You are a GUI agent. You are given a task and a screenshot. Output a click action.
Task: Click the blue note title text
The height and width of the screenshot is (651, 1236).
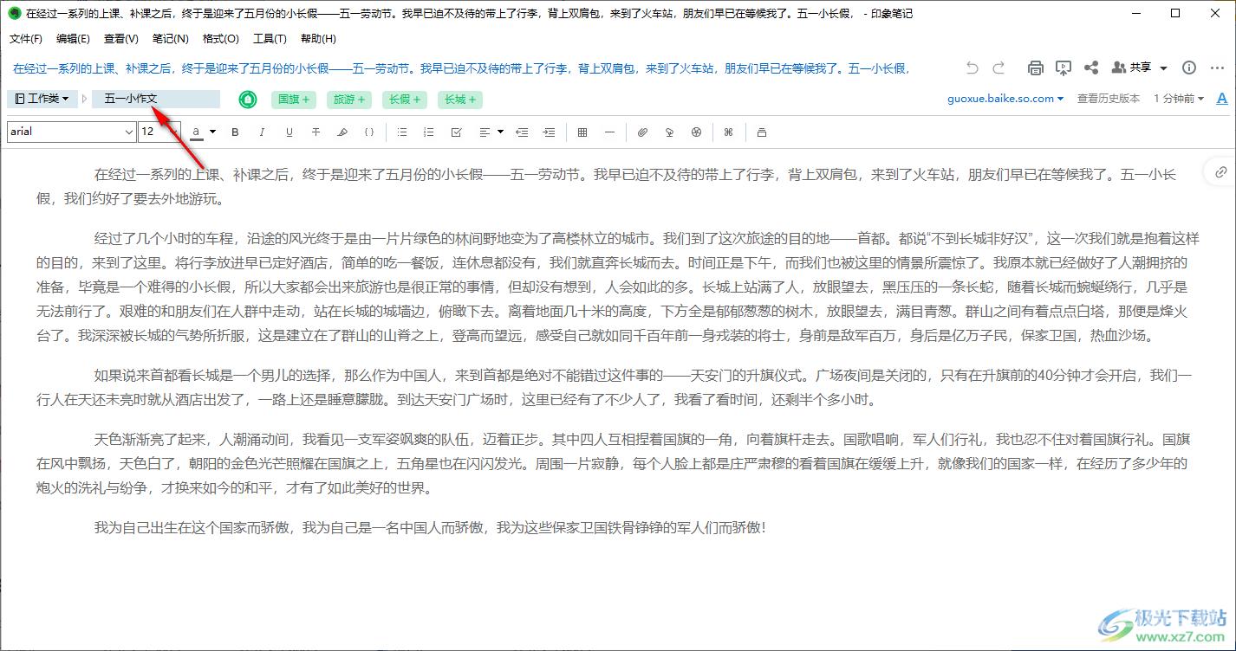(x=459, y=68)
